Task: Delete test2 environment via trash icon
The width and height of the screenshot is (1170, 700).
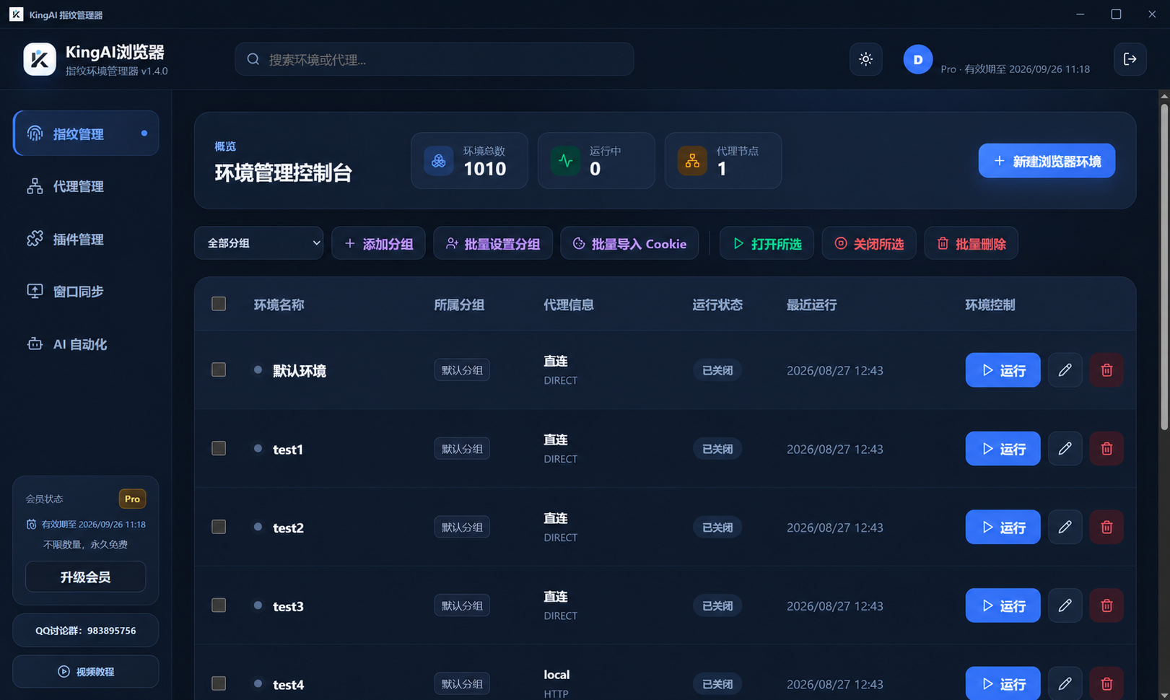Action: (x=1106, y=528)
